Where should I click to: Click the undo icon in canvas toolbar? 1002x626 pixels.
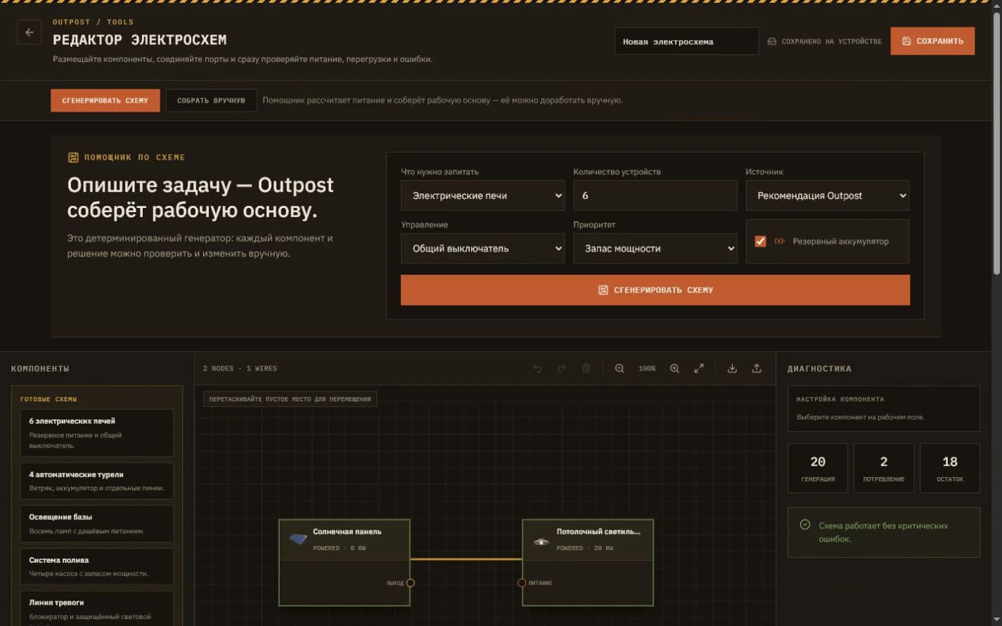[538, 368]
